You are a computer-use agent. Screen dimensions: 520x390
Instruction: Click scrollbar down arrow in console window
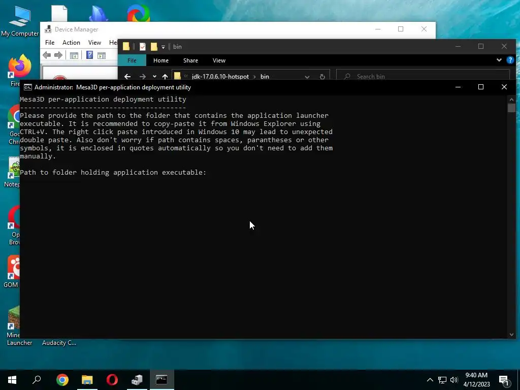click(x=511, y=335)
